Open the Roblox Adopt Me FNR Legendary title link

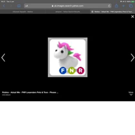pos(30,92)
